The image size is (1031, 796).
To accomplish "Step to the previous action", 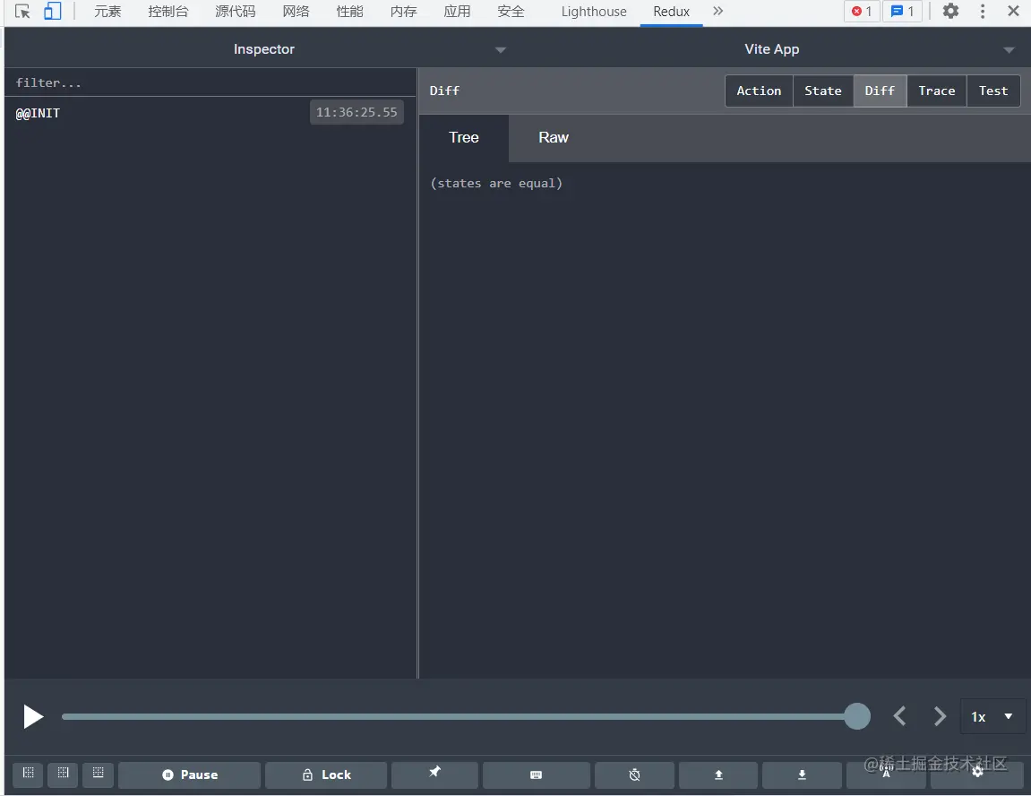I will click(x=900, y=715).
